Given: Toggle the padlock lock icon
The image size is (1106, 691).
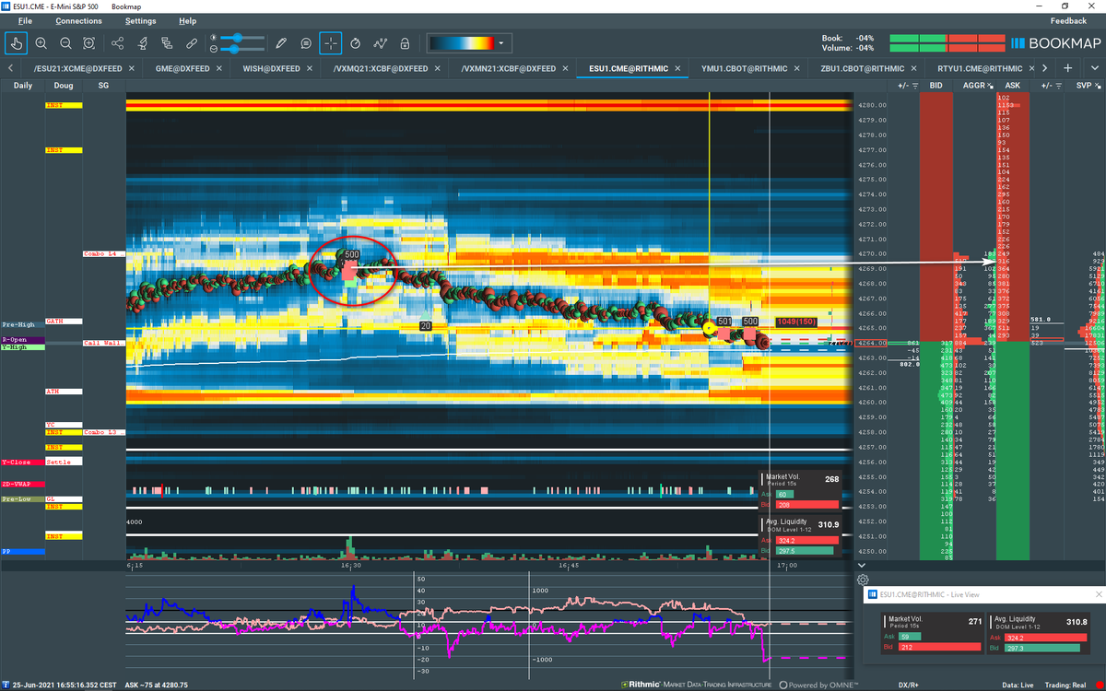Looking at the screenshot, I should [405, 42].
